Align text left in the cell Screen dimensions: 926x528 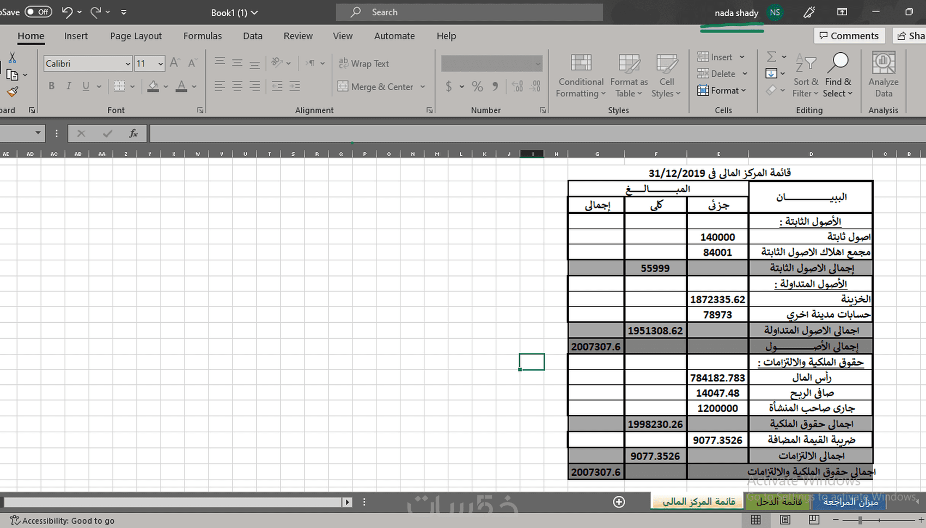pyautogui.click(x=220, y=86)
